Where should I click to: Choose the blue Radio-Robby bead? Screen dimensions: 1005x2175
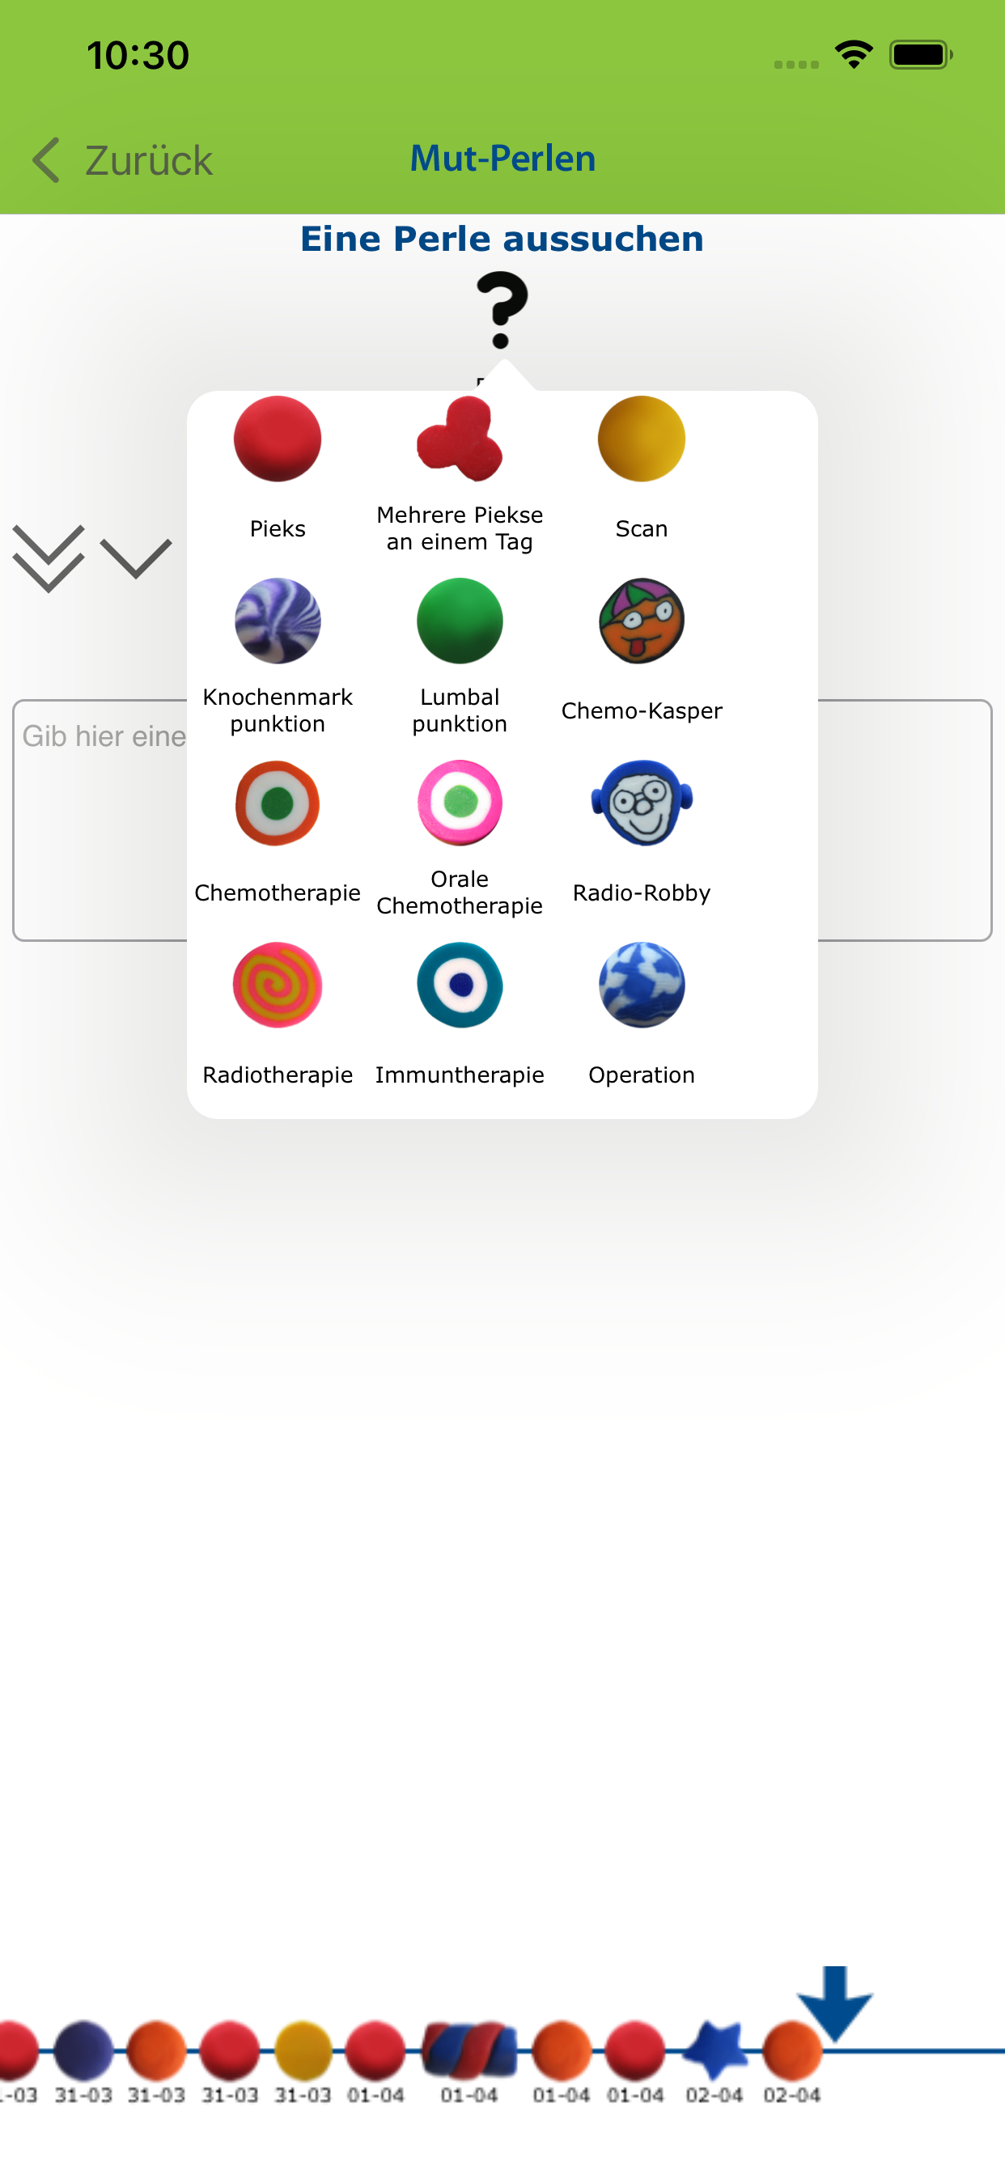[x=641, y=803]
